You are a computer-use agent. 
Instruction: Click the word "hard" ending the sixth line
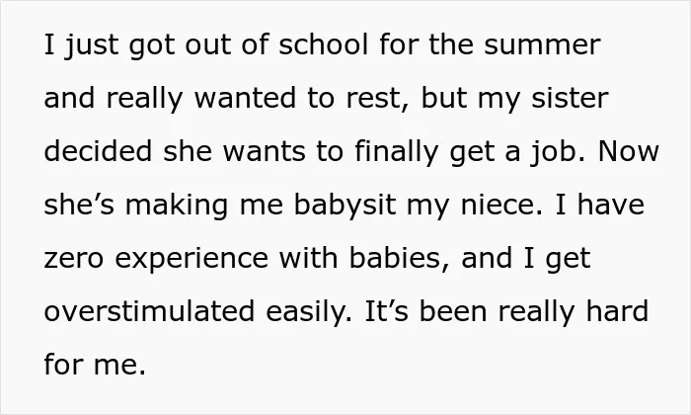[x=617, y=312]
